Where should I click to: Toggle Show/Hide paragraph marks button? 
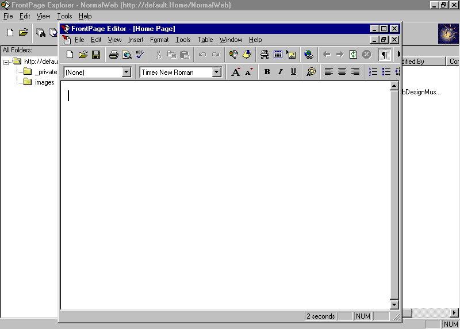coord(384,55)
